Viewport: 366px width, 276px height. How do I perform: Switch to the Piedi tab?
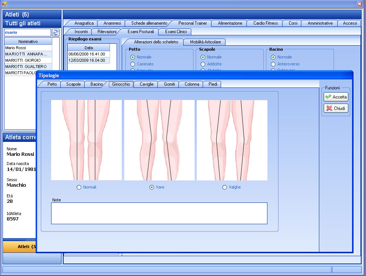[x=213, y=84]
